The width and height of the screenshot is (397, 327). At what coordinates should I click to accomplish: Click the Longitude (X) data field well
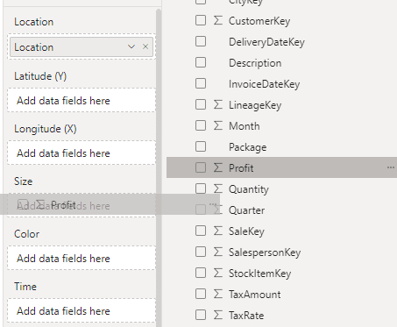click(x=82, y=153)
